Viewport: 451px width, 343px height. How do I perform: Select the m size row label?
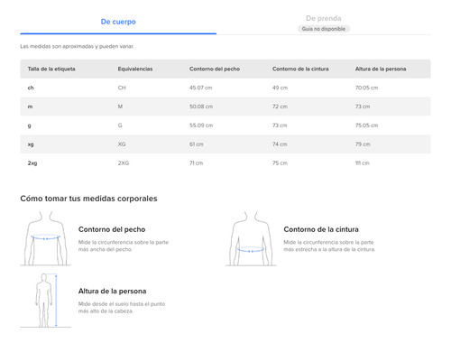tap(30, 107)
